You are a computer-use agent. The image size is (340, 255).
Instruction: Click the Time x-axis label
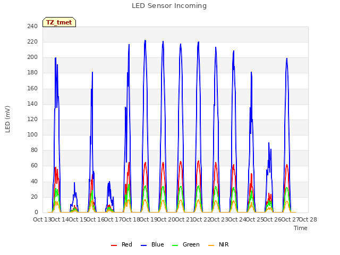(x=301, y=228)
